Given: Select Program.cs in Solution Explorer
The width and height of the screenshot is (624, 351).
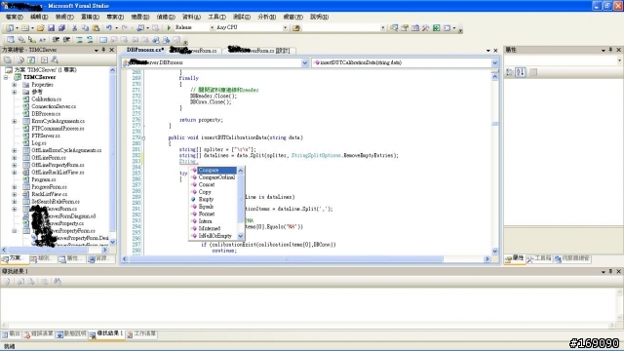Looking at the screenshot, I should tap(43, 179).
